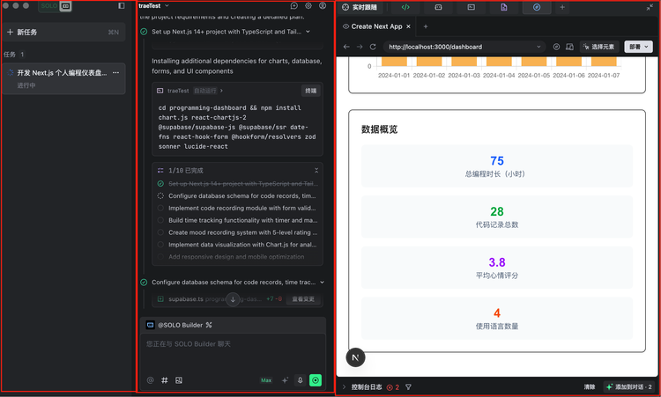
Task: Collapse the preview panel via shrink arrows
Action: pos(650,7)
